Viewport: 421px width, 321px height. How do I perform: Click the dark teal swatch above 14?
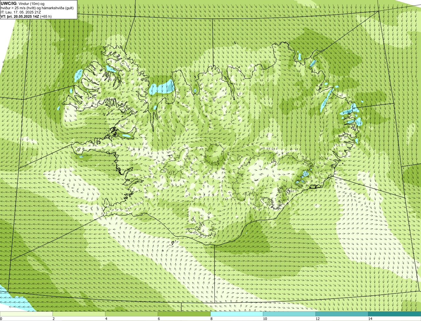pos(395,314)
